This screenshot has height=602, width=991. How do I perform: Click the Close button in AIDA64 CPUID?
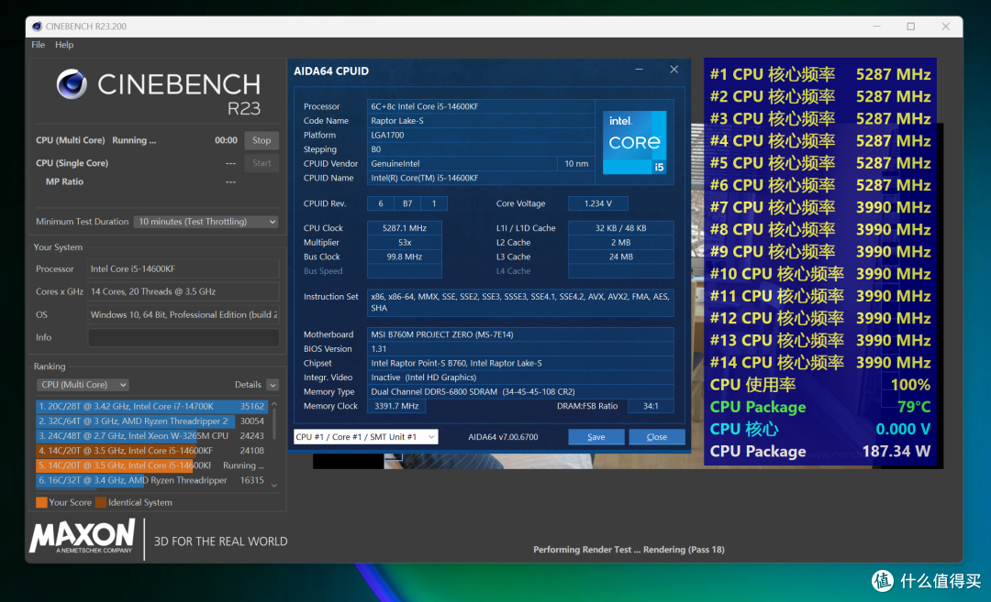pyautogui.click(x=657, y=437)
